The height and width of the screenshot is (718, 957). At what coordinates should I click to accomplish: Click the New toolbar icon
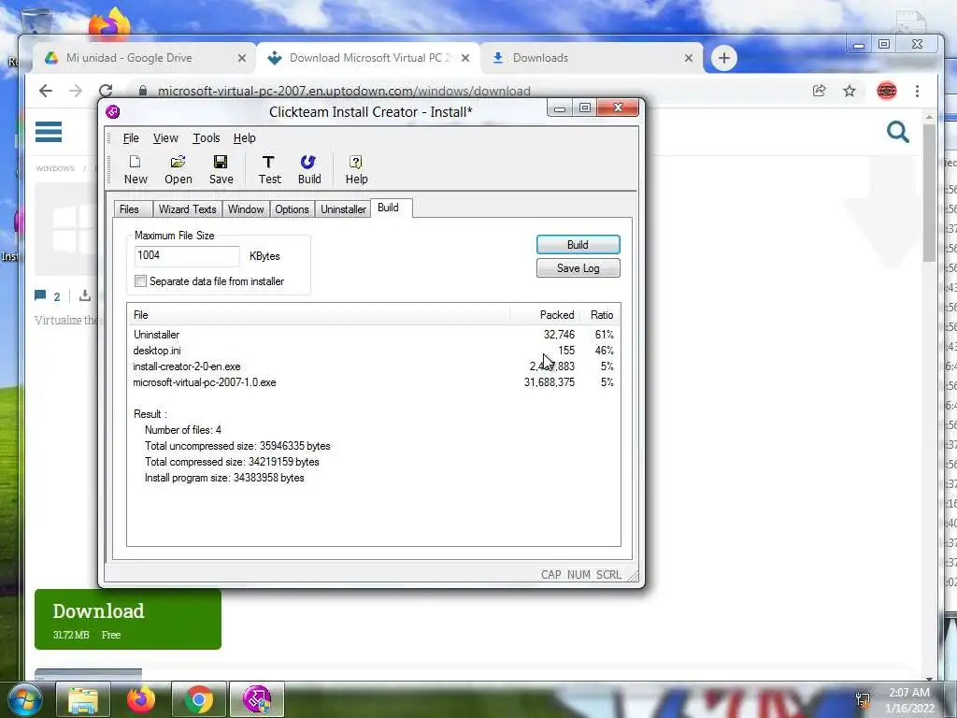(x=136, y=170)
